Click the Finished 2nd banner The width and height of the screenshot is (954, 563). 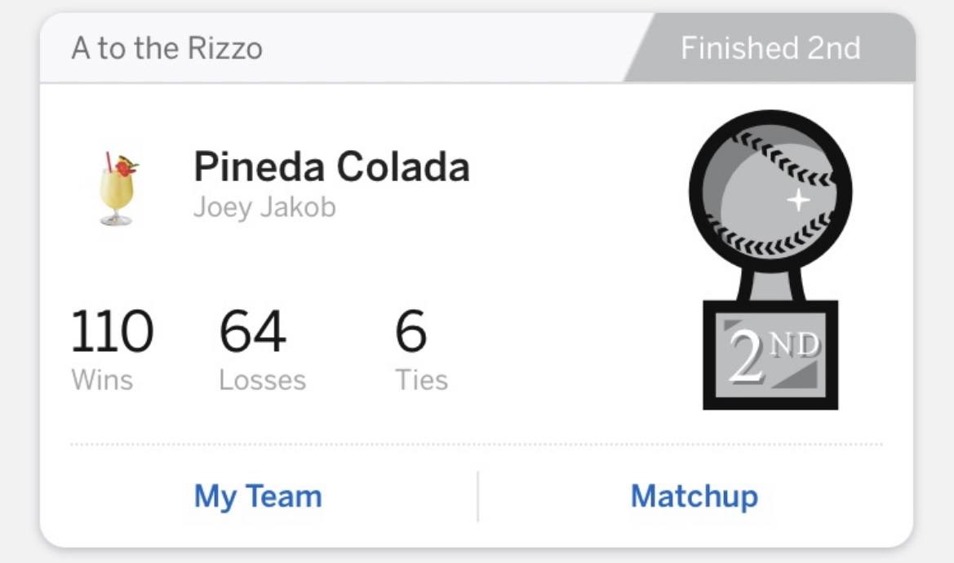(770, 49)
